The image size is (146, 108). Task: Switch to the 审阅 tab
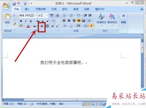click(76, 9)
